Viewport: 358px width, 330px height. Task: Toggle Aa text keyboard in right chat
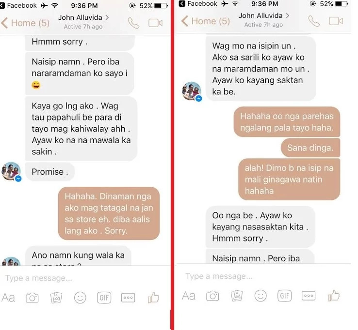(x=189, y=296)
